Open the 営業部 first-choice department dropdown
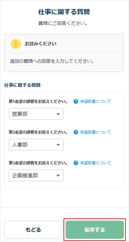 36,114
